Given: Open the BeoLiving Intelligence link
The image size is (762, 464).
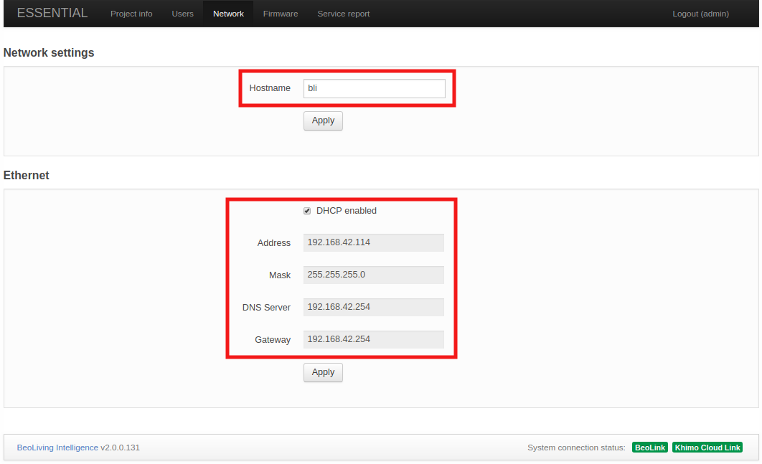Looking at the screenshot, I should tap(57, 447).
